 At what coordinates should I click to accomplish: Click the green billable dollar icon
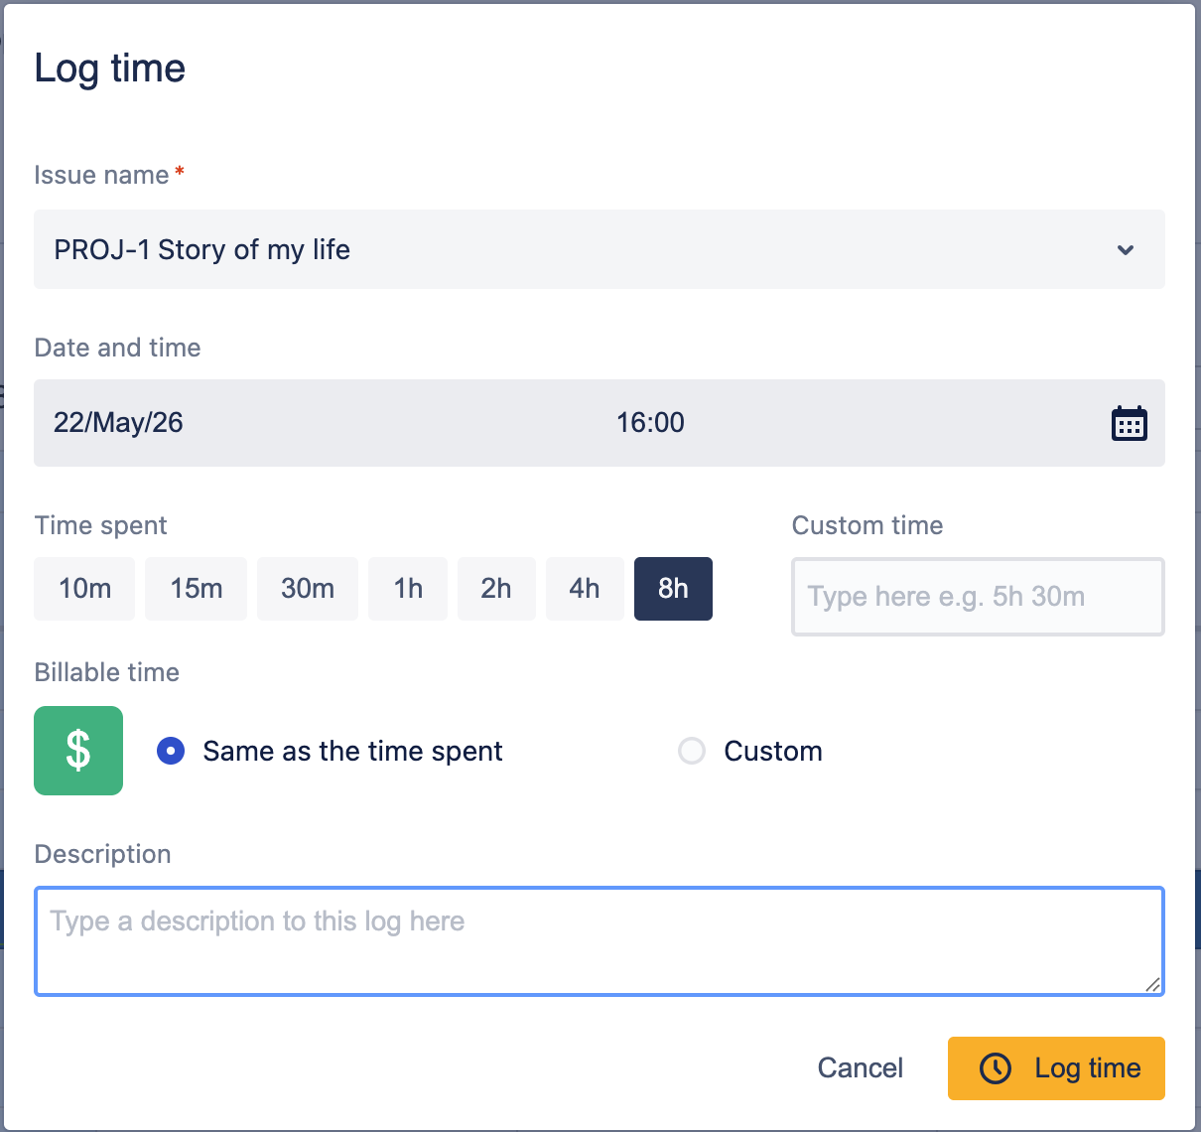click(x=78, y=751)
